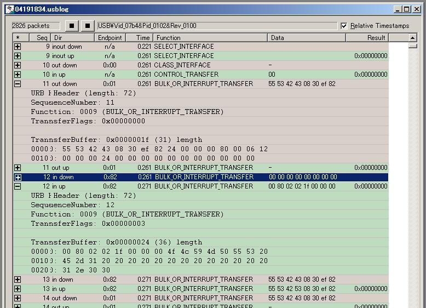Screen dimensions: 426x308
Task: Sort packets by the Time column
Action: coord(143,38)
